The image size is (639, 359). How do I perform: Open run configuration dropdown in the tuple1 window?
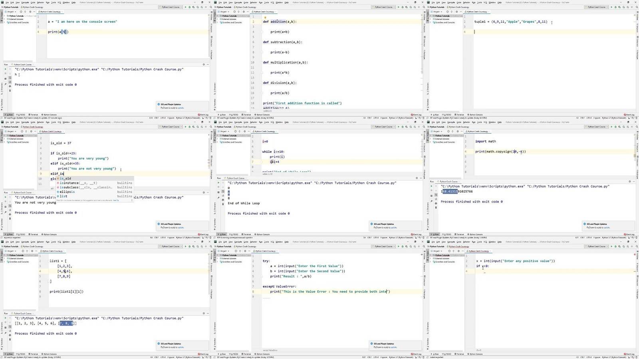[597, 7]
